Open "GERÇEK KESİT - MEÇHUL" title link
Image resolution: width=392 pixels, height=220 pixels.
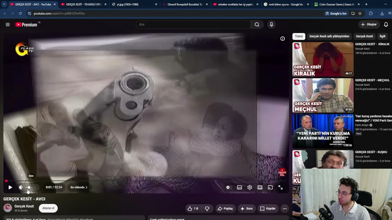372,80
